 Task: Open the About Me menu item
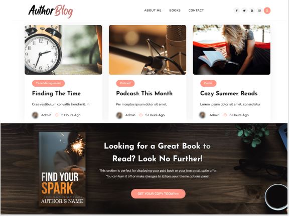pyautogui.click(x=153, y=11)
